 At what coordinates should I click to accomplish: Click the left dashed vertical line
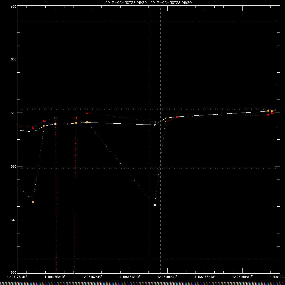[x=149, y=139]
